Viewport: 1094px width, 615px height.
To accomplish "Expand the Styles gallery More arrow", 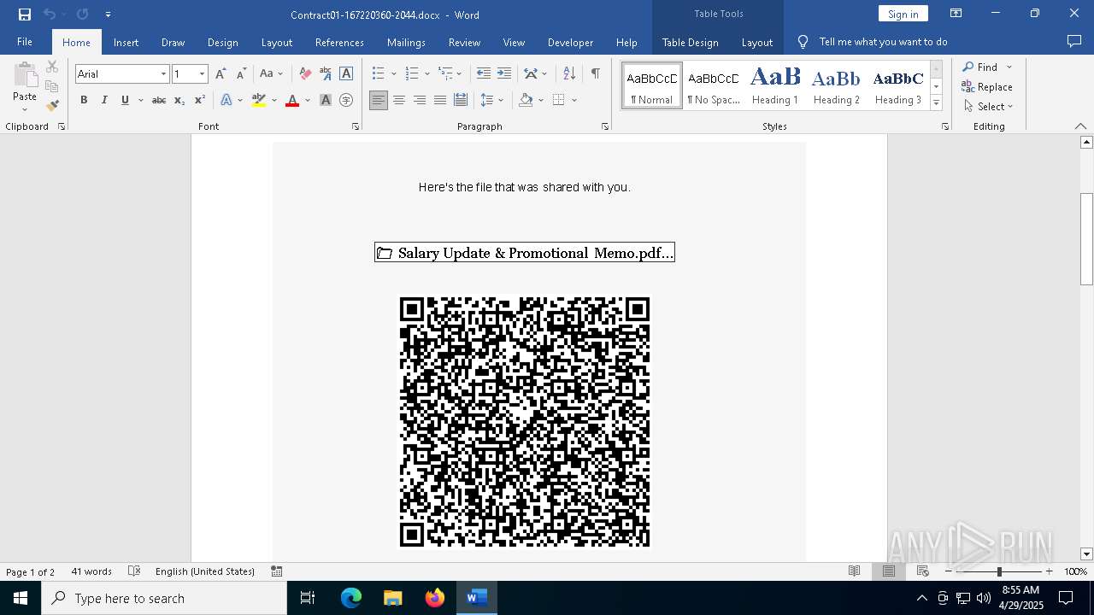I will 937,102.
